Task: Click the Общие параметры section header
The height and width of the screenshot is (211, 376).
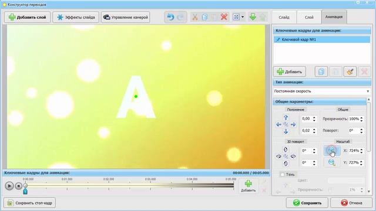Action: tap(320, 101)
